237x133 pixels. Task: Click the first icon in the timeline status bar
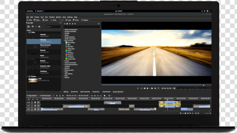[x=180, y=113]
